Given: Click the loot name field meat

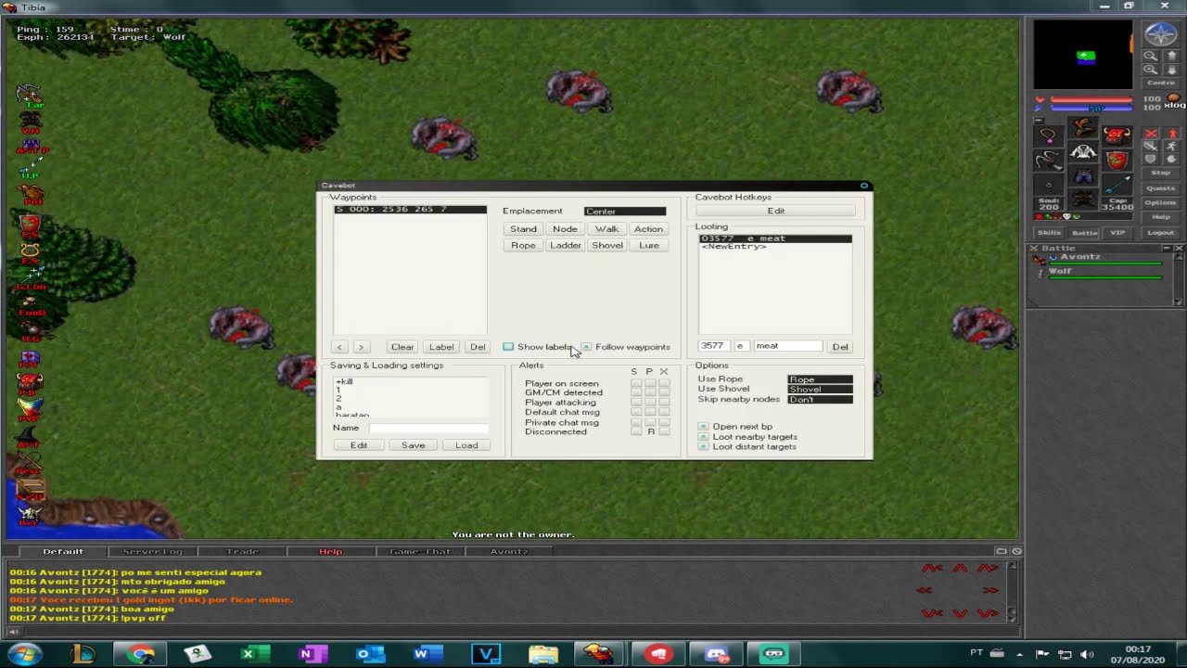Looking at the screenshot, I should (788, 346).
